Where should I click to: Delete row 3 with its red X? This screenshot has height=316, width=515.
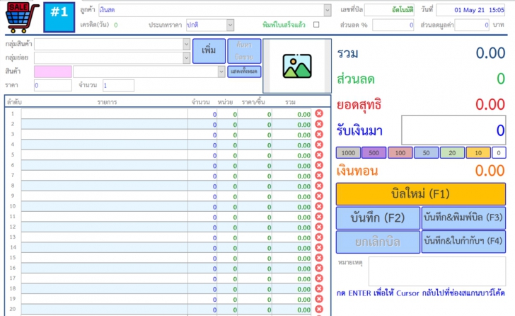319,134
